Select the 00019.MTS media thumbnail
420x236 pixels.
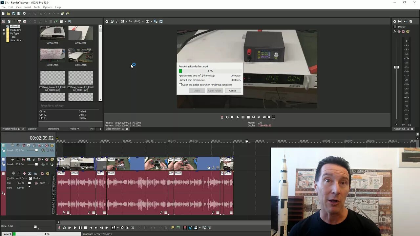(x=52, y=55)
